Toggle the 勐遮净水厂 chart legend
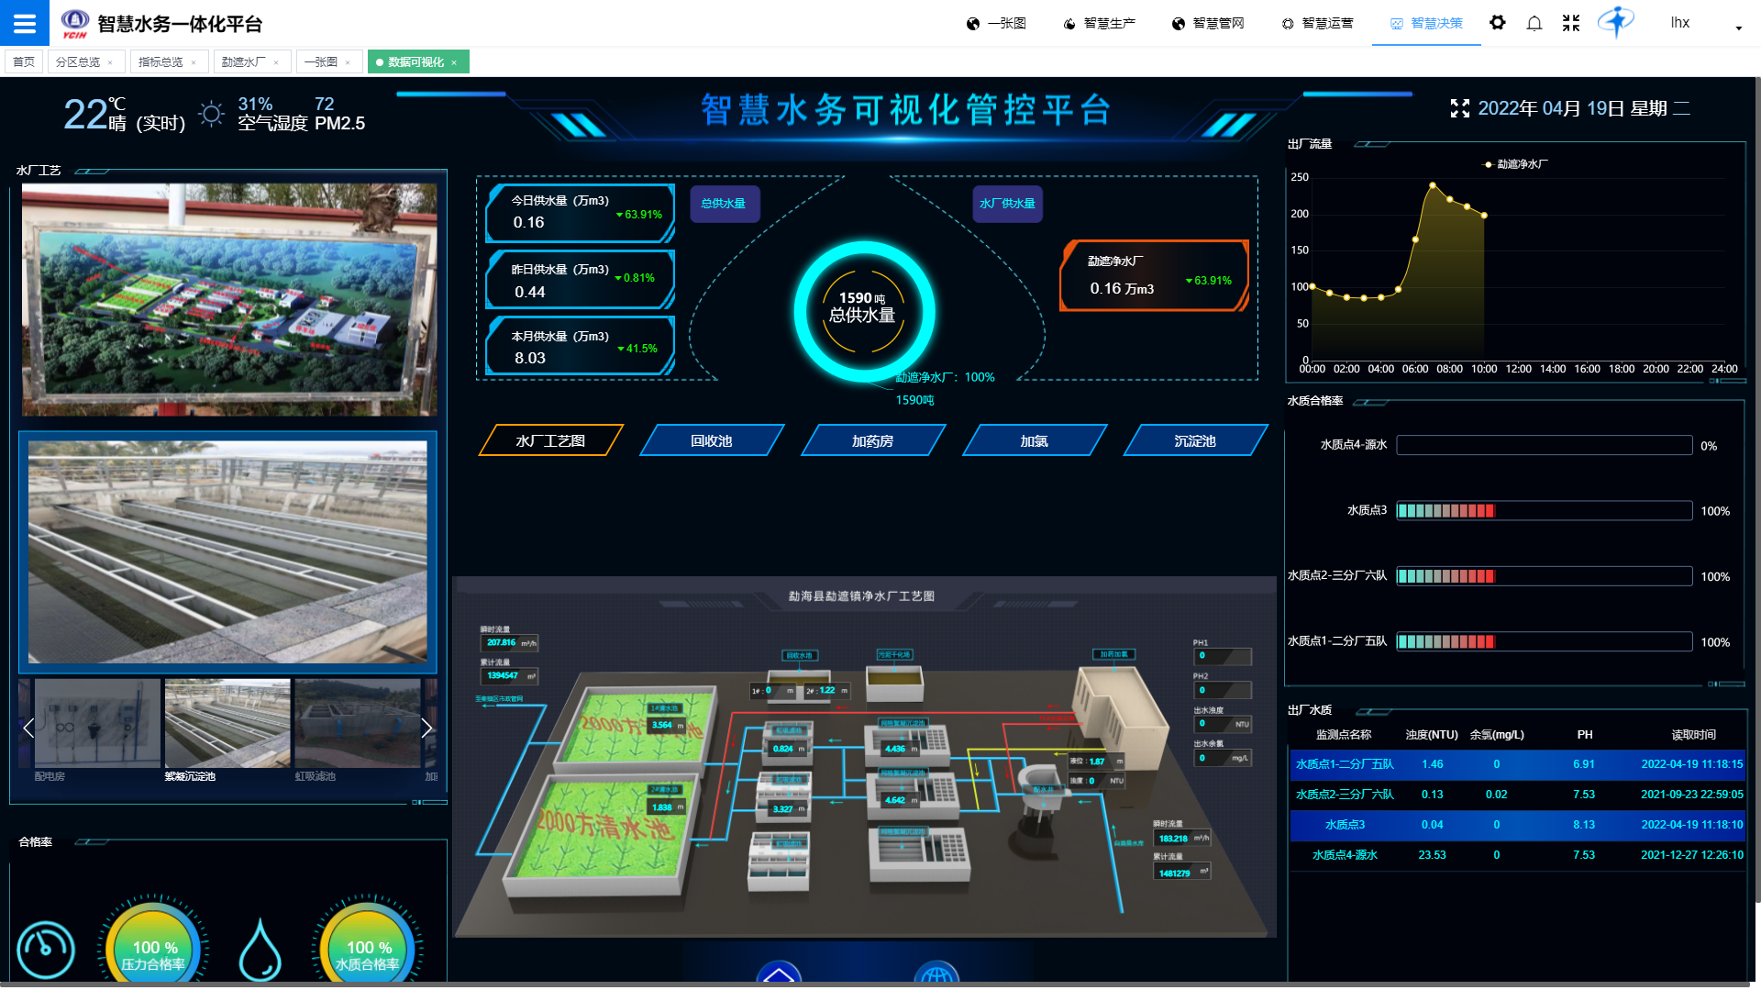Screen dimensions: 1761x990 click(1515, 164)
